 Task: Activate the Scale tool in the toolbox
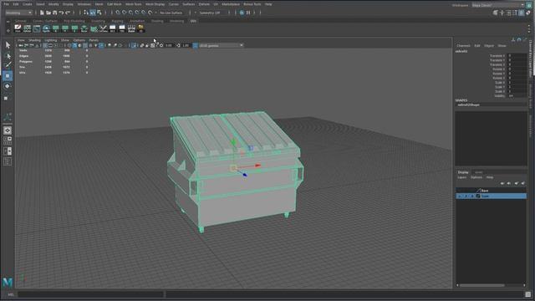pyautogui.click(x=6, y=98)
